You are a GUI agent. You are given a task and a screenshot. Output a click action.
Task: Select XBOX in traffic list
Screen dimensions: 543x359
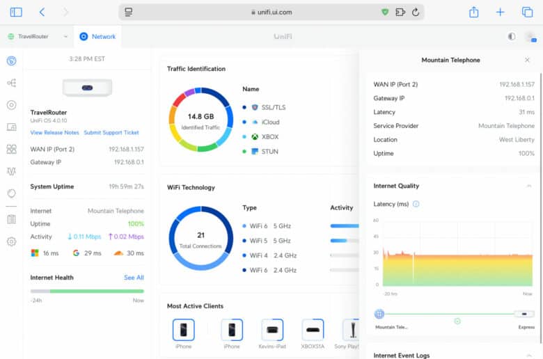click(261, 137)
